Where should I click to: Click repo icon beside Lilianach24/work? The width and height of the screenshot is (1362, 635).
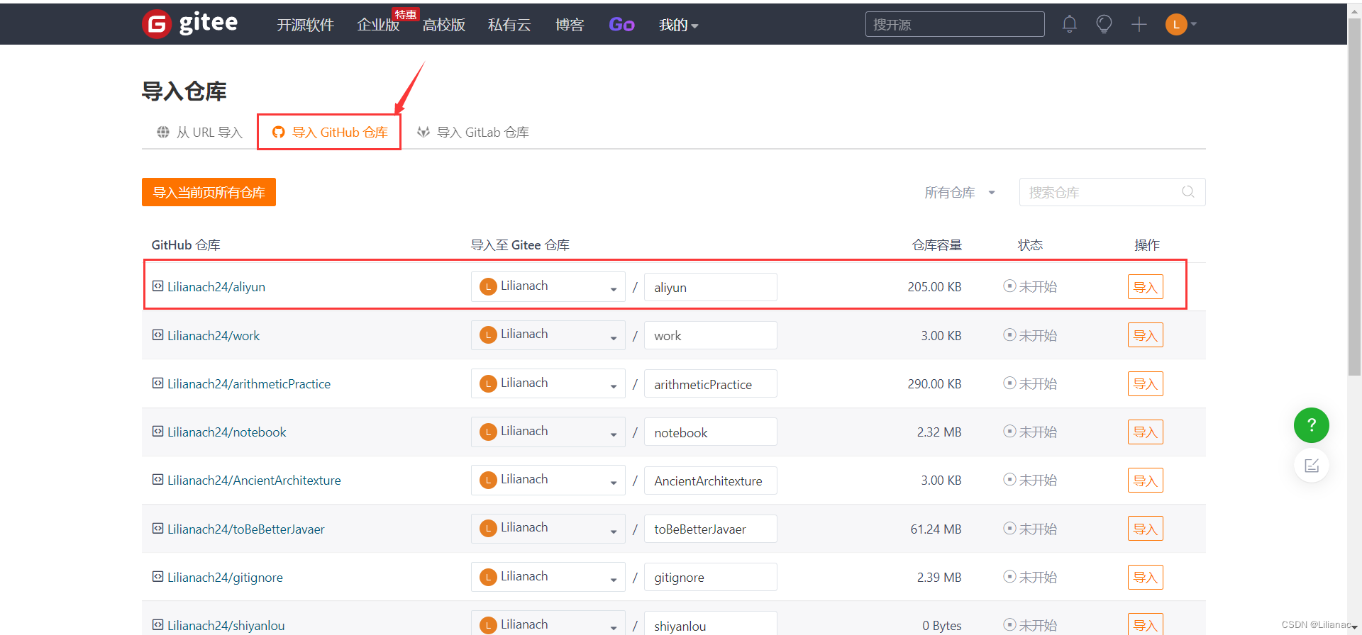157,335
